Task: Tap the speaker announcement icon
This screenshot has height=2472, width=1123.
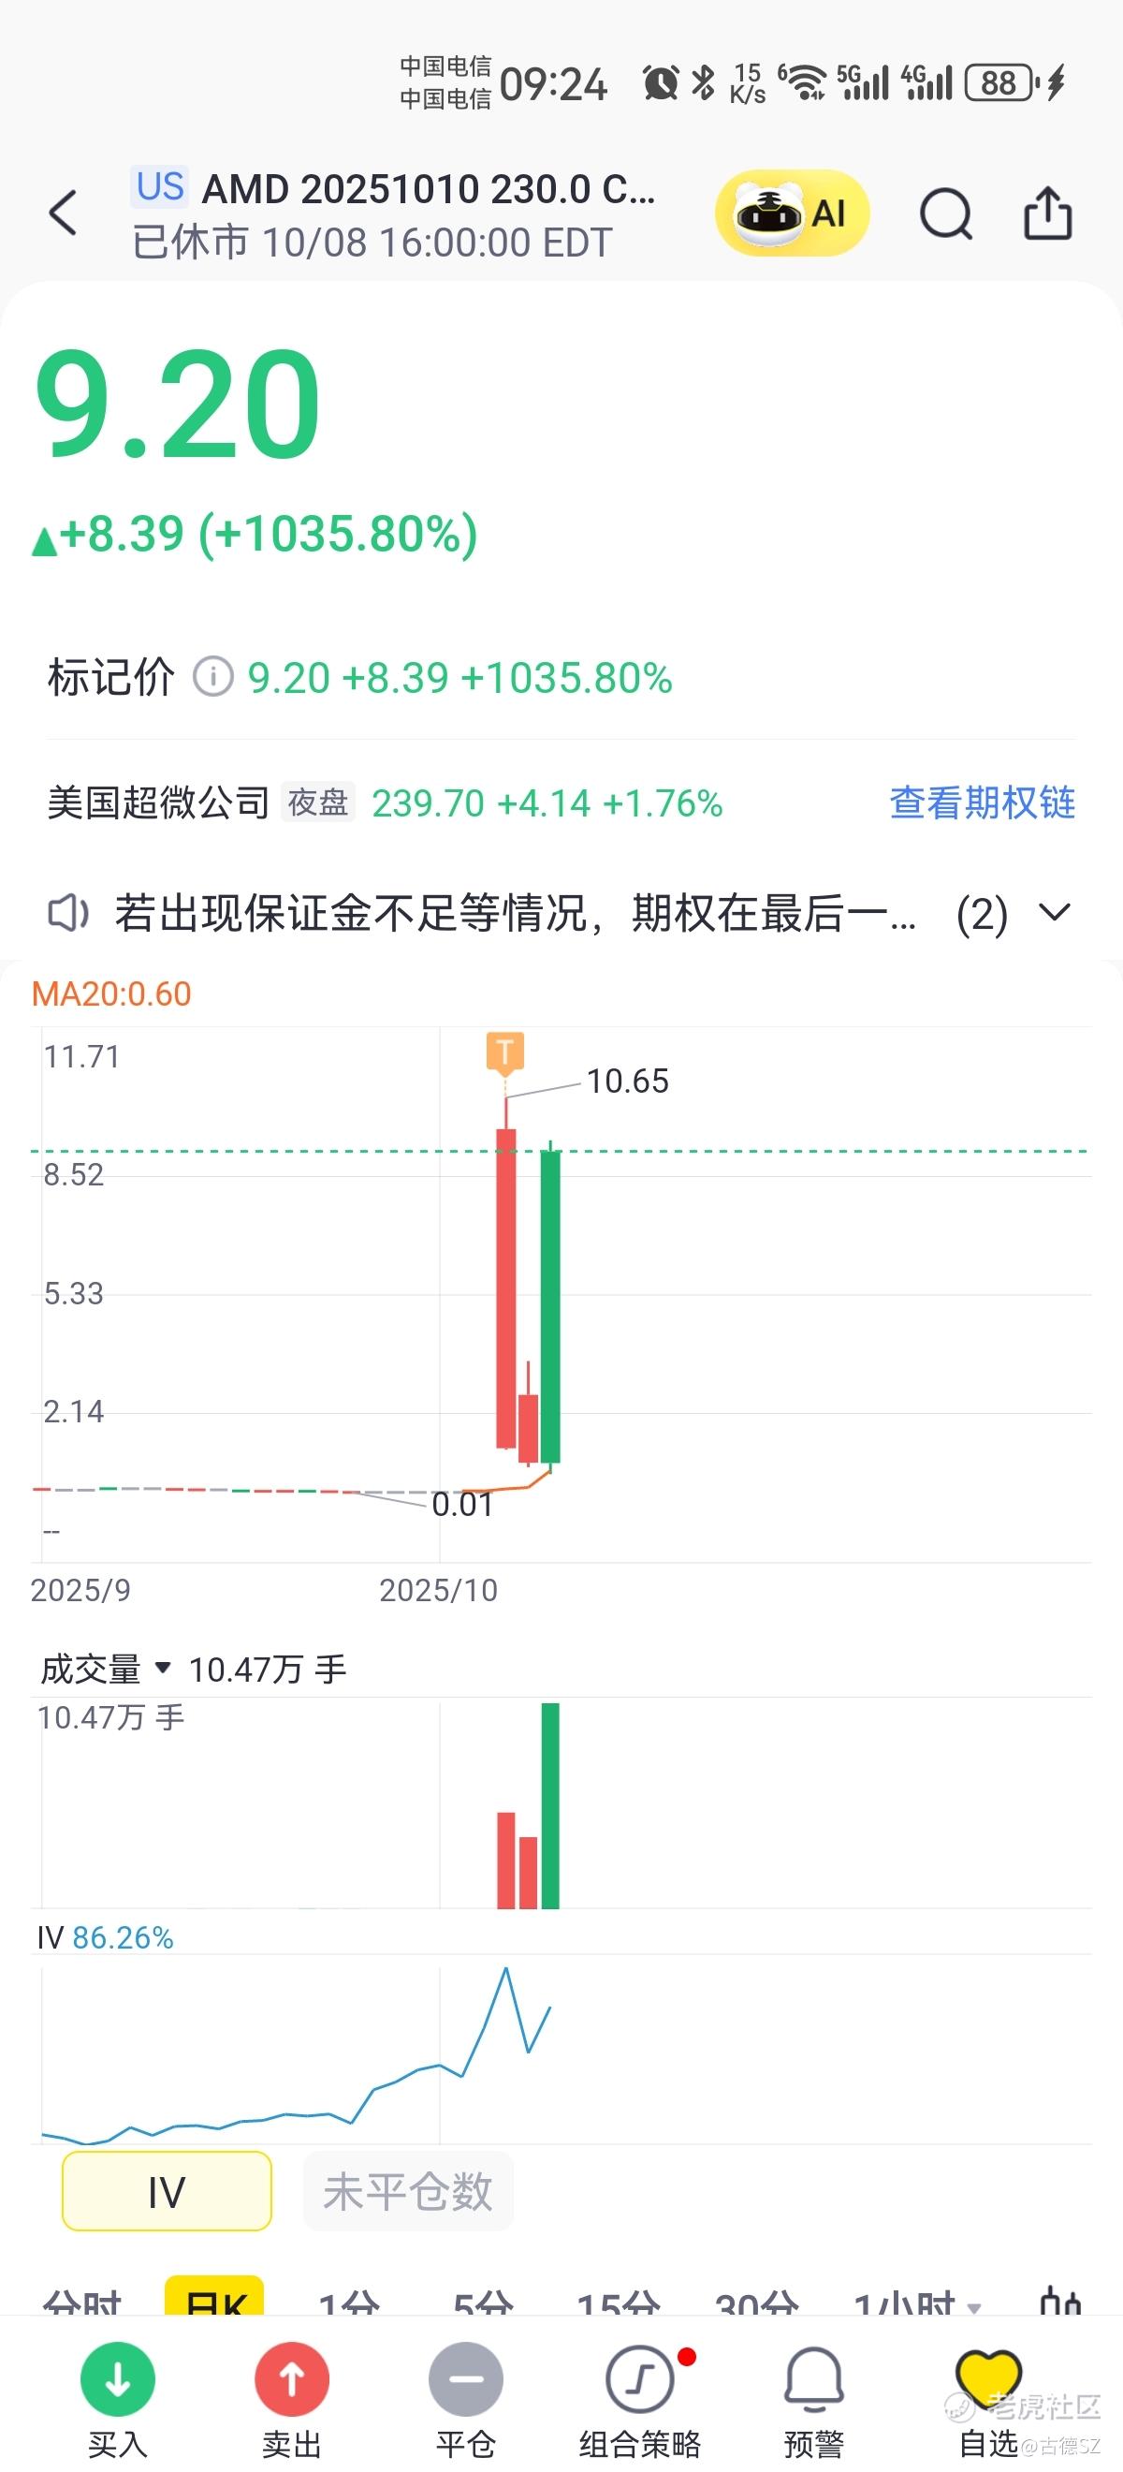Action: coord(69,913)
